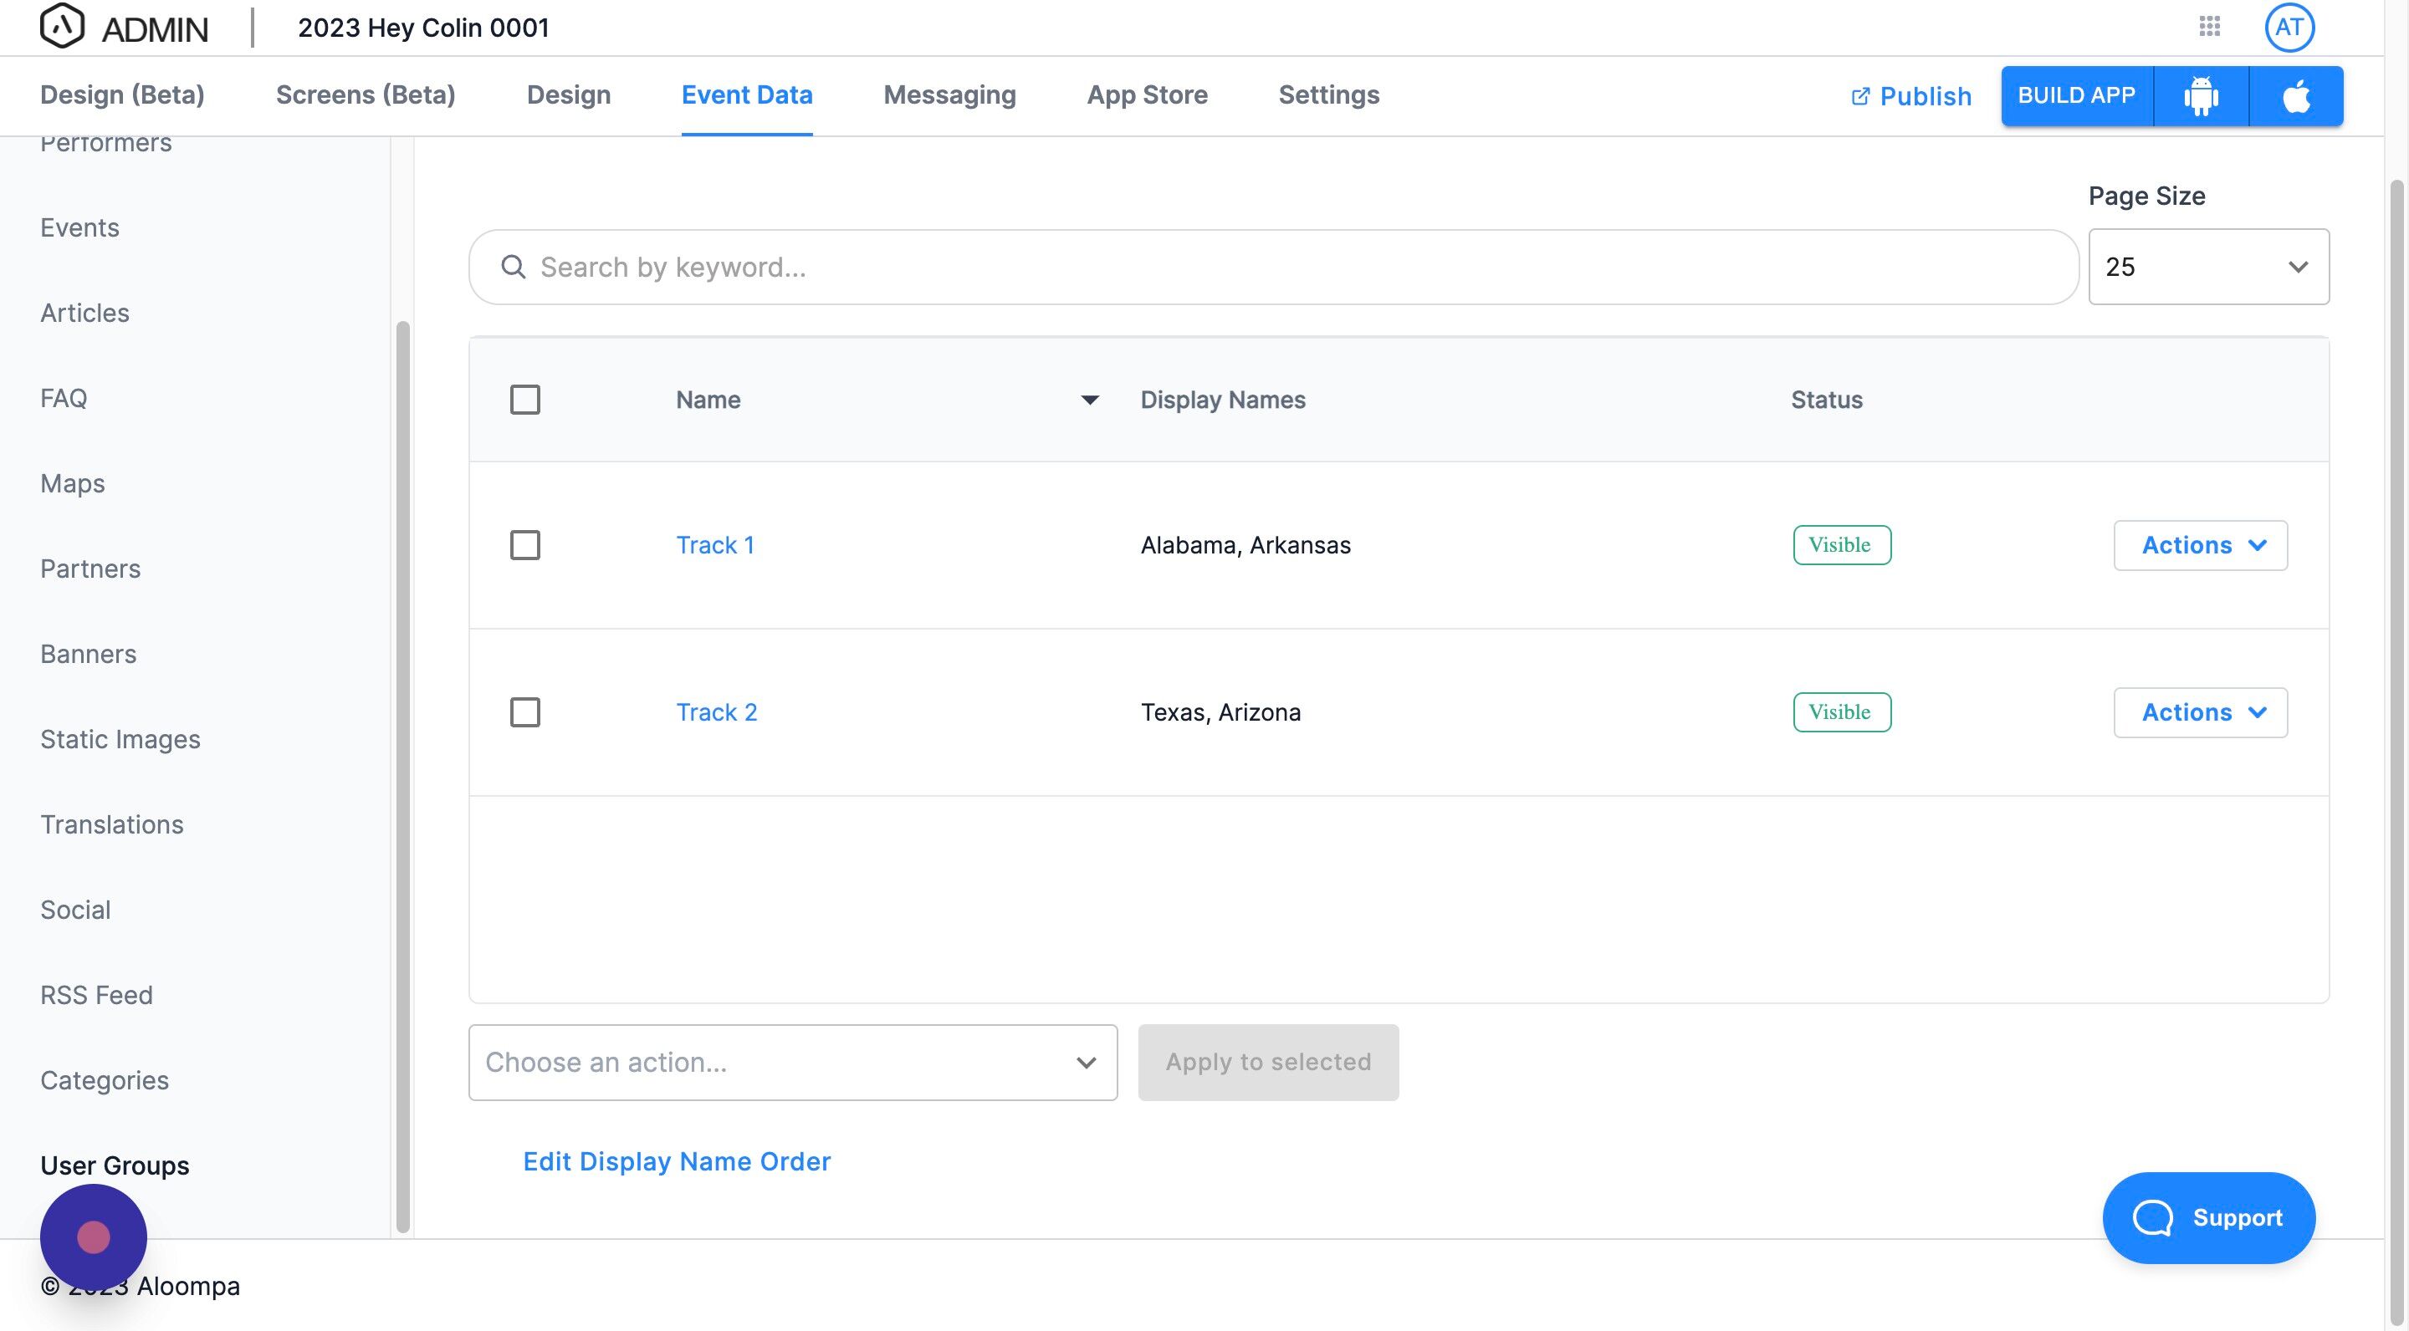Go to Events in the sidebar

[79, 228]
